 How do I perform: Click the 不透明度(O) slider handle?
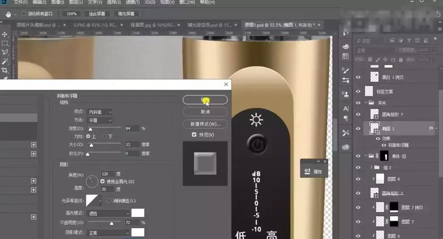click(x=111, y=223)
